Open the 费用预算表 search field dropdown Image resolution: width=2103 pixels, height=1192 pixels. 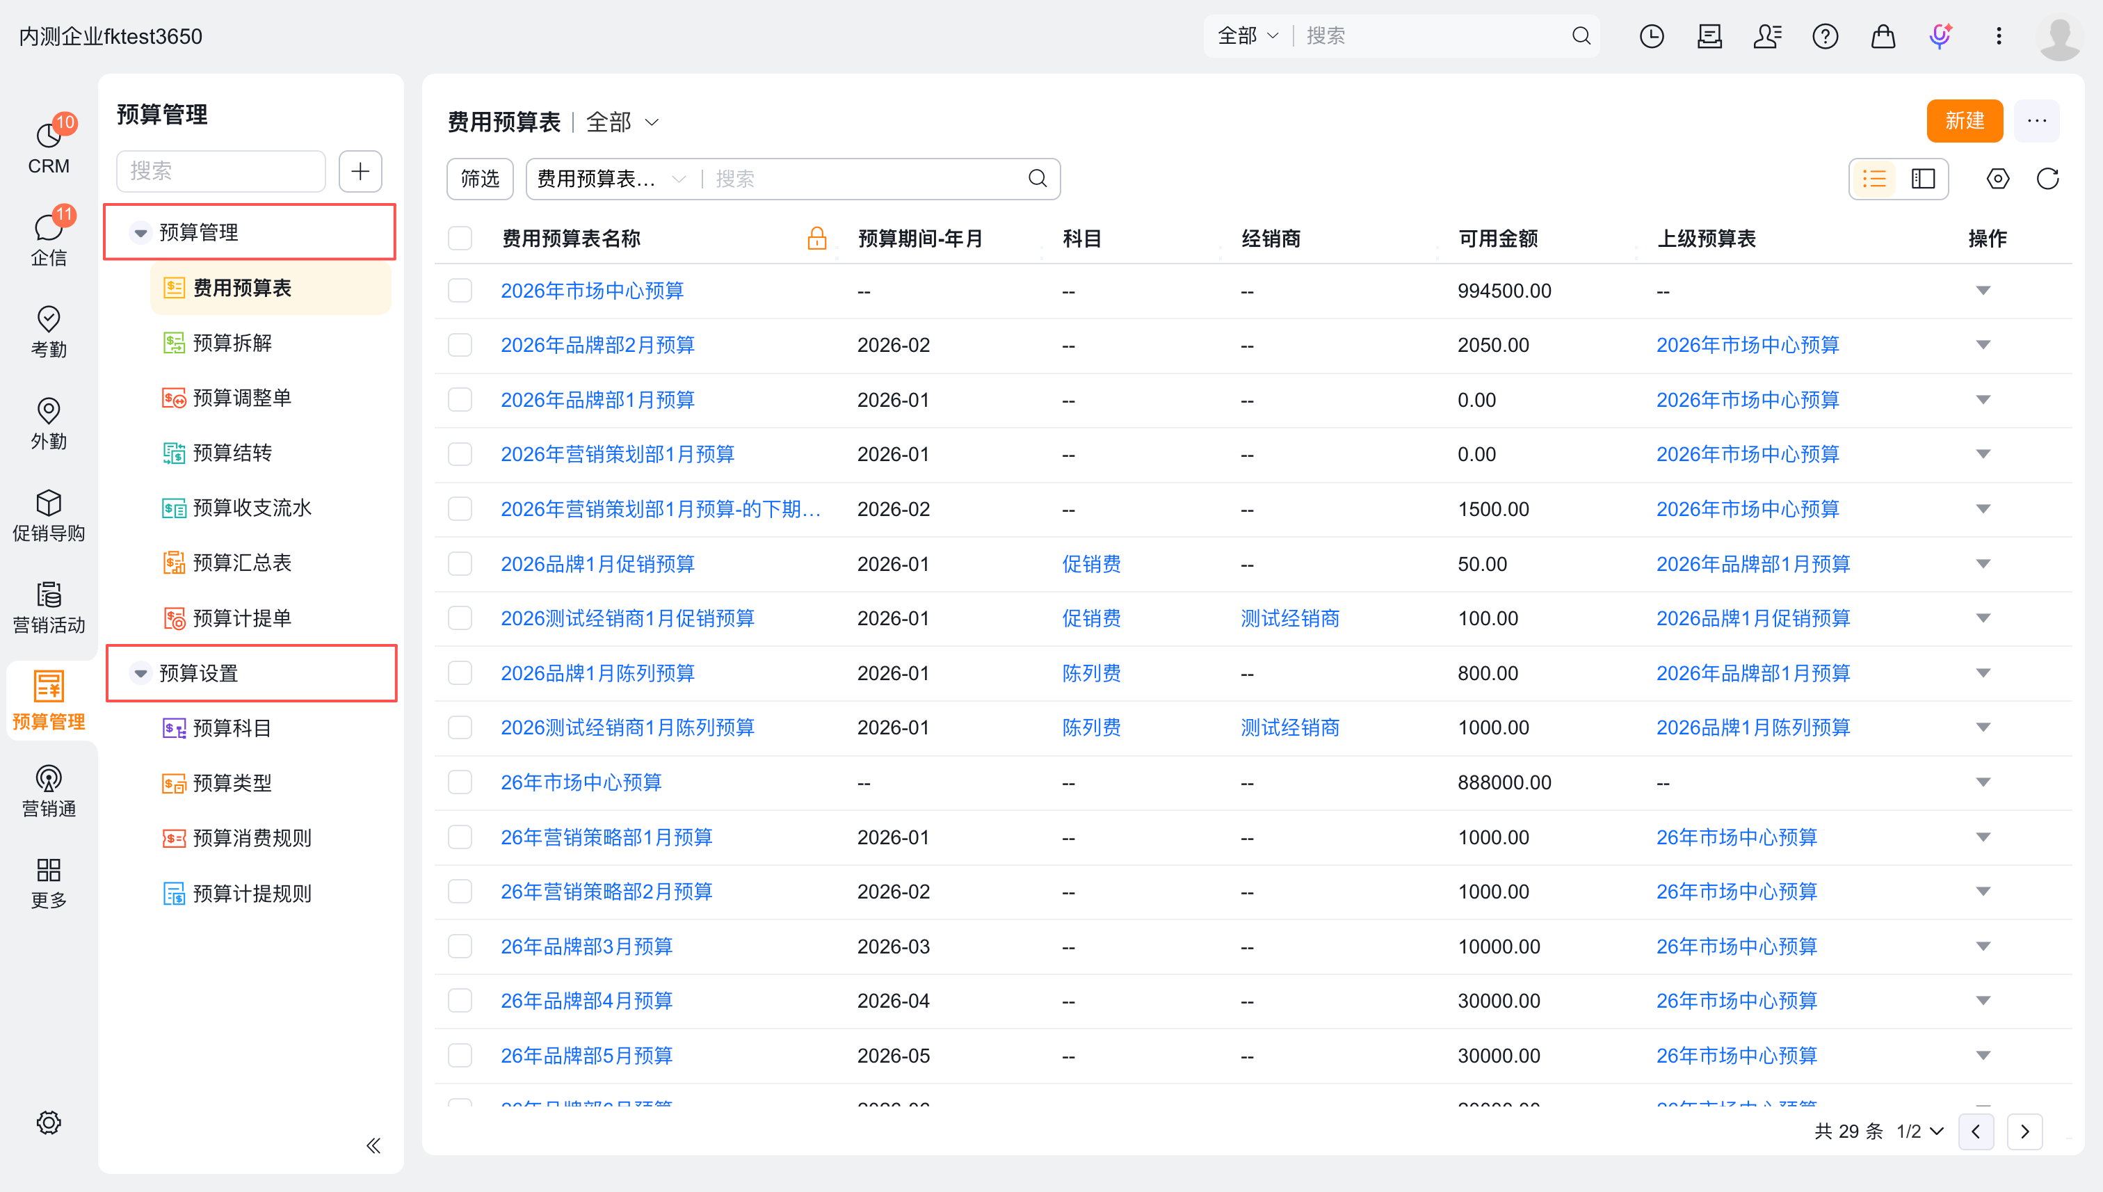point(611,179)
